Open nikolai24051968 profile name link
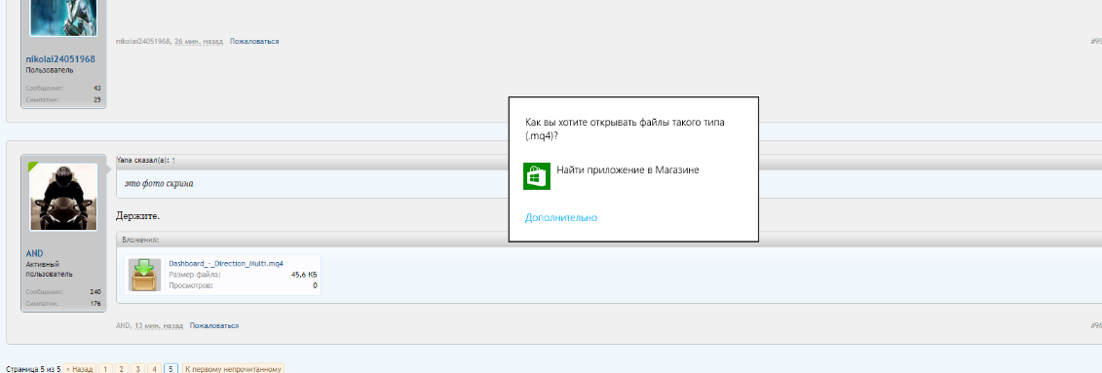Screen dimensions: 1102x373 pos(60,59)
